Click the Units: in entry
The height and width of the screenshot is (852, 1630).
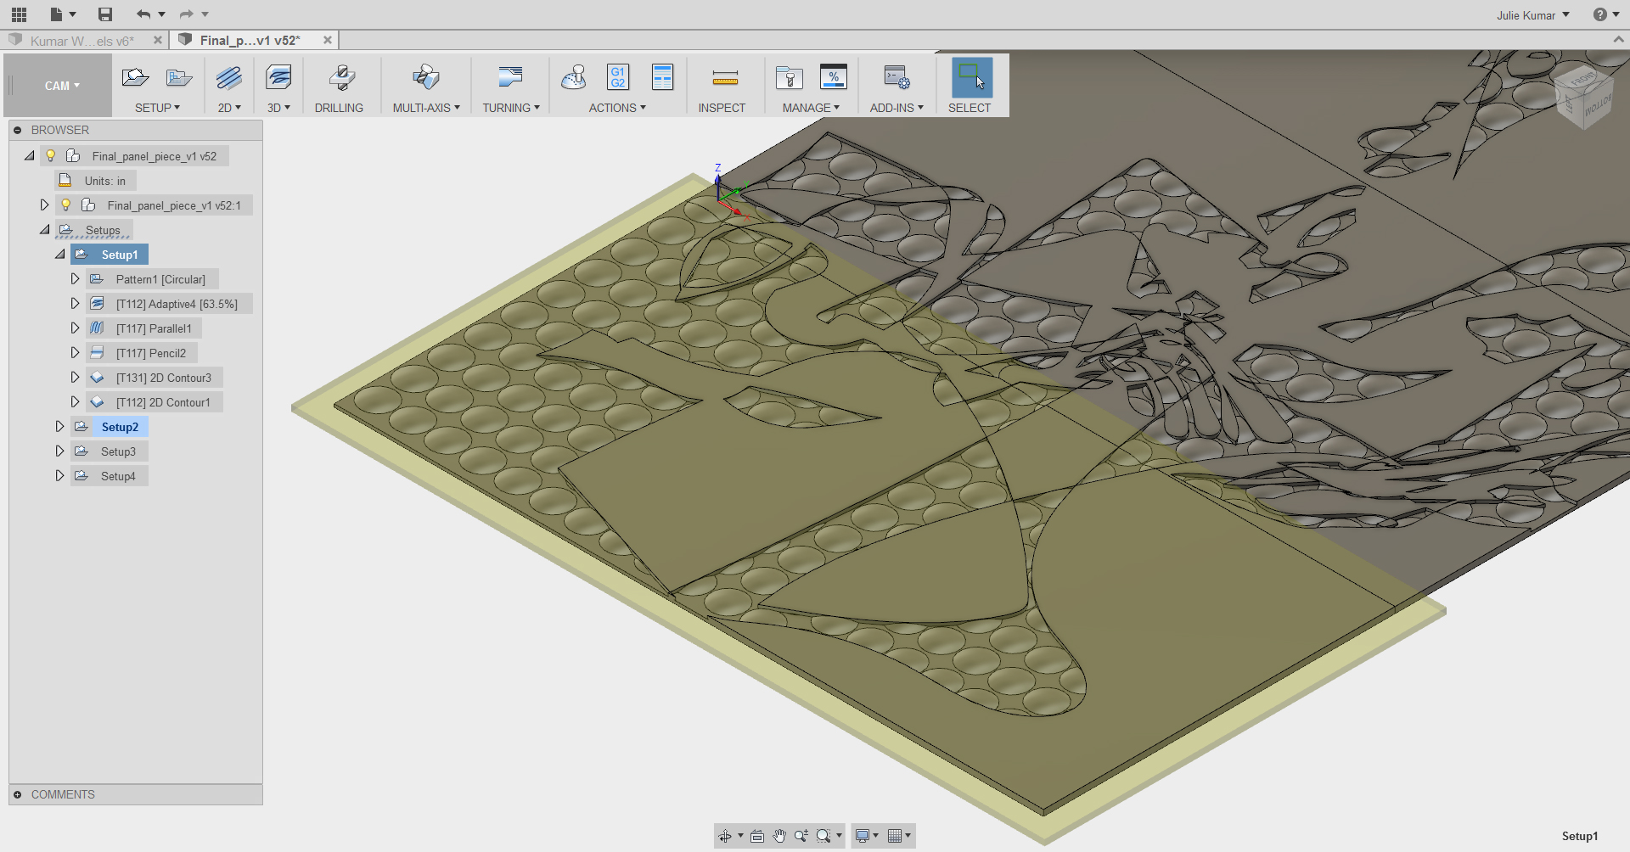click(x=104, y=181)
